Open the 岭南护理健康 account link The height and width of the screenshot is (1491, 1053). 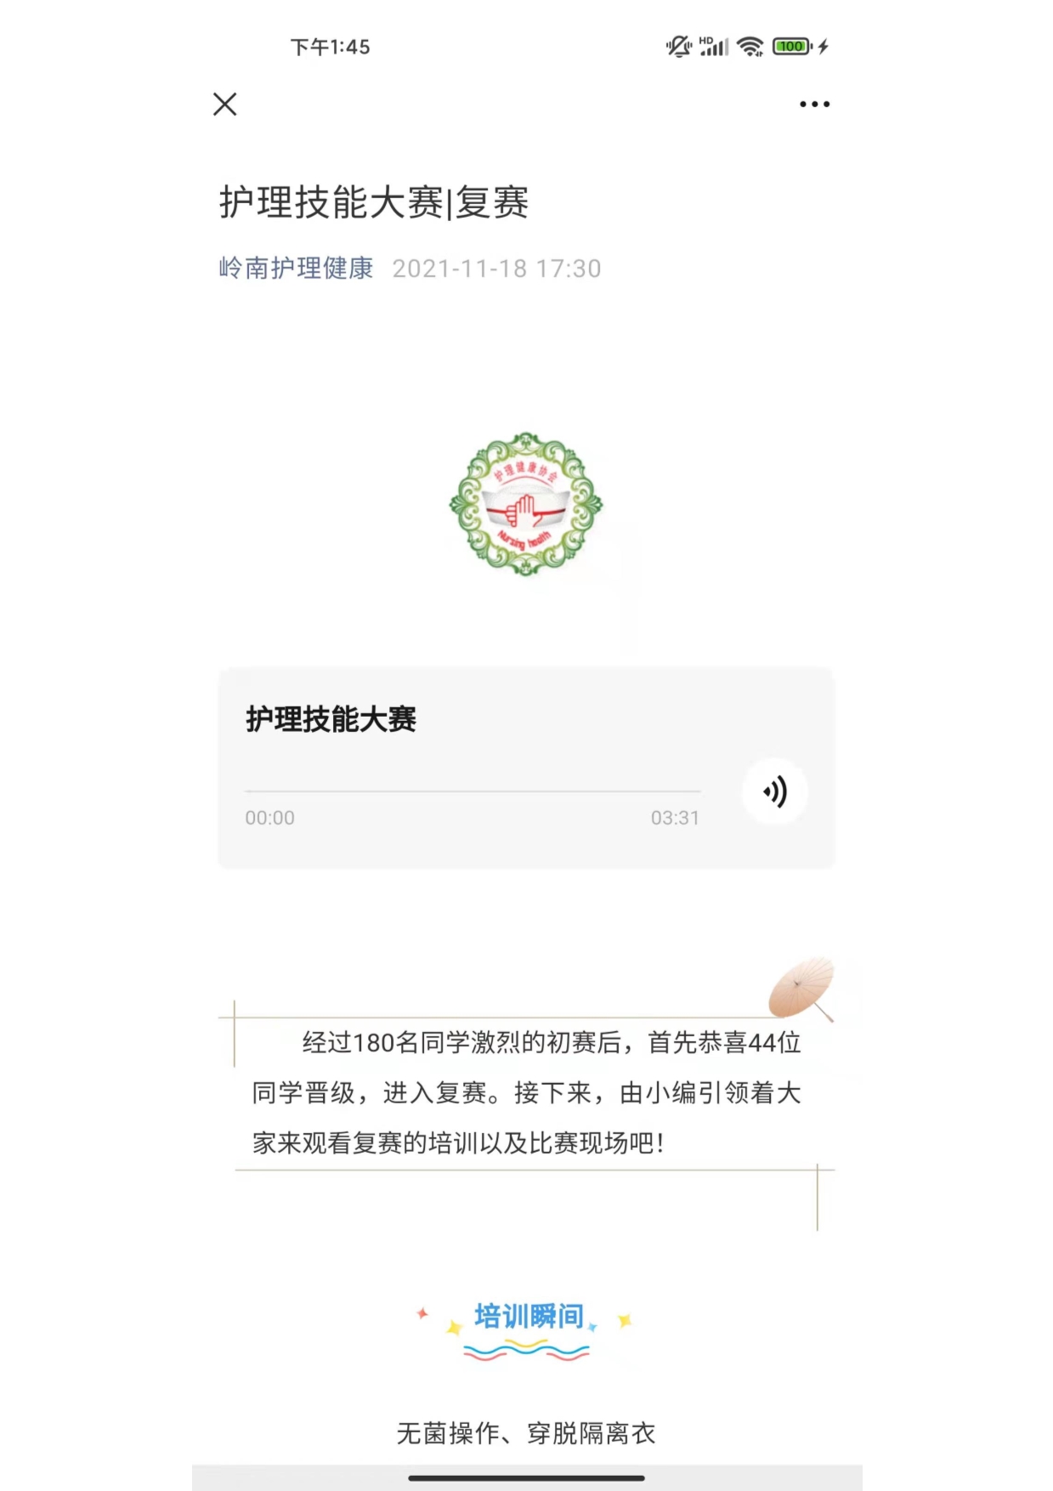(x=296, y=269)
